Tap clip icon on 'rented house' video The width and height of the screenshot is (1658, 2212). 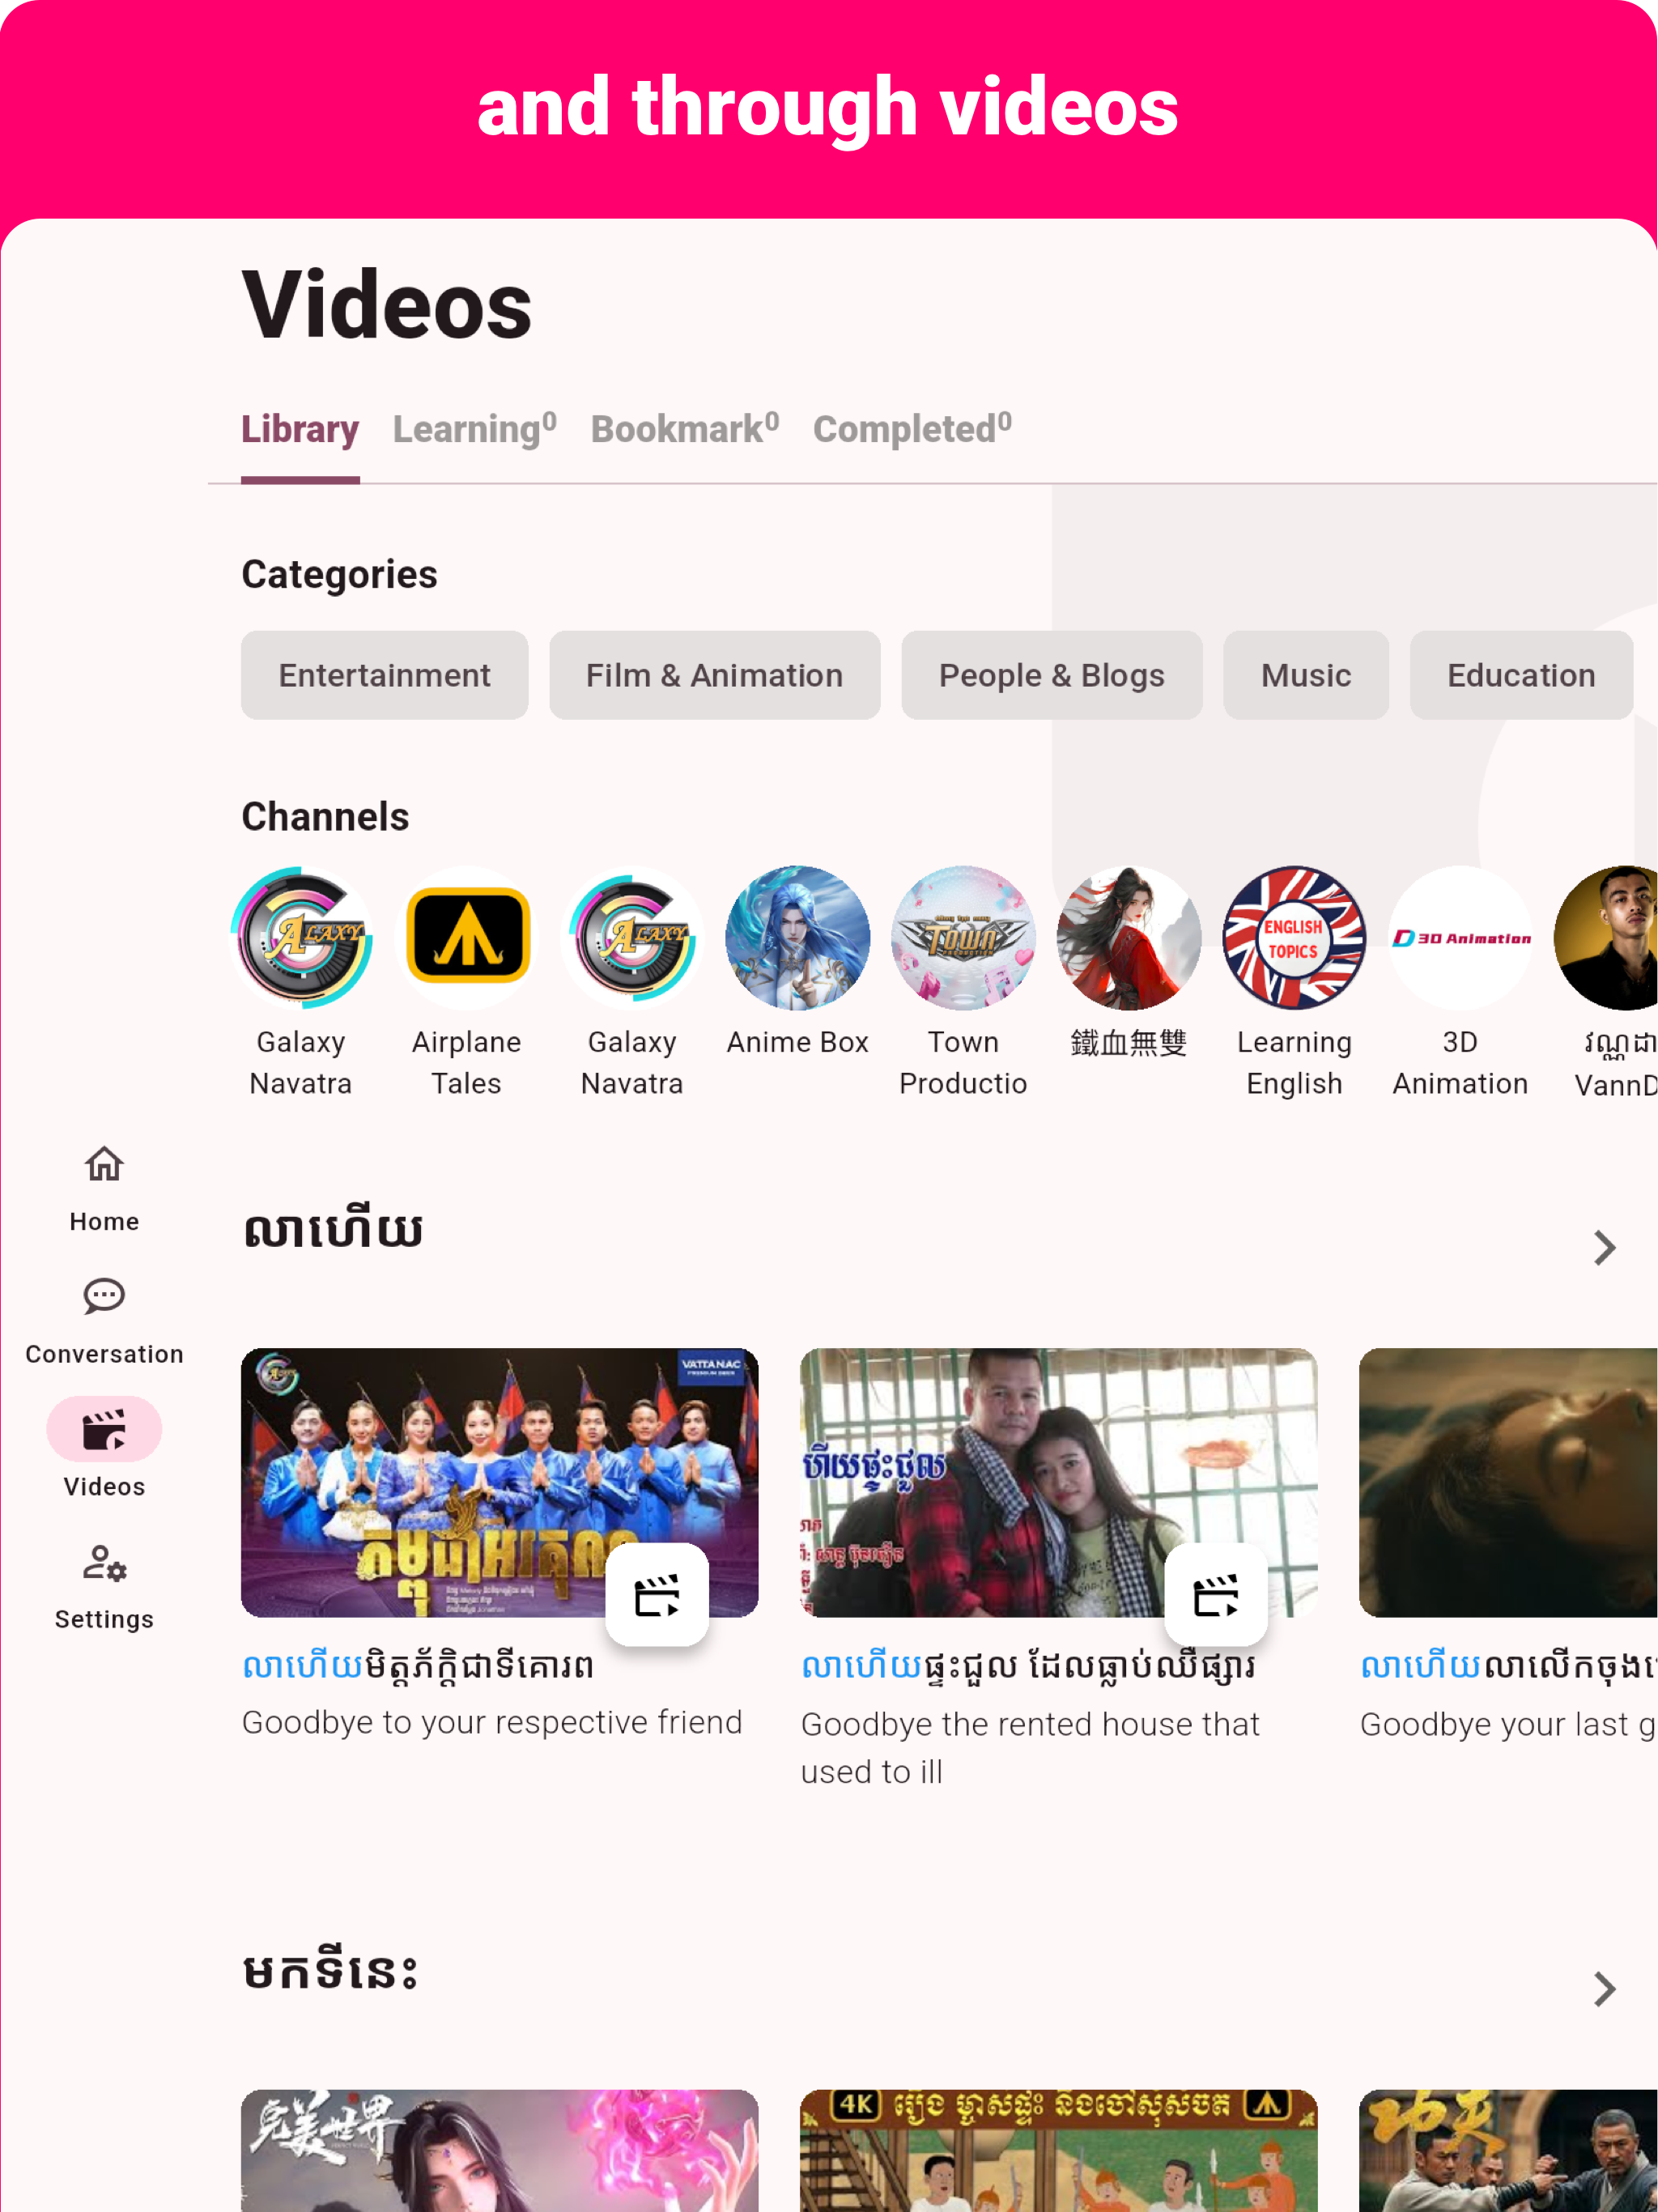1216,1594
